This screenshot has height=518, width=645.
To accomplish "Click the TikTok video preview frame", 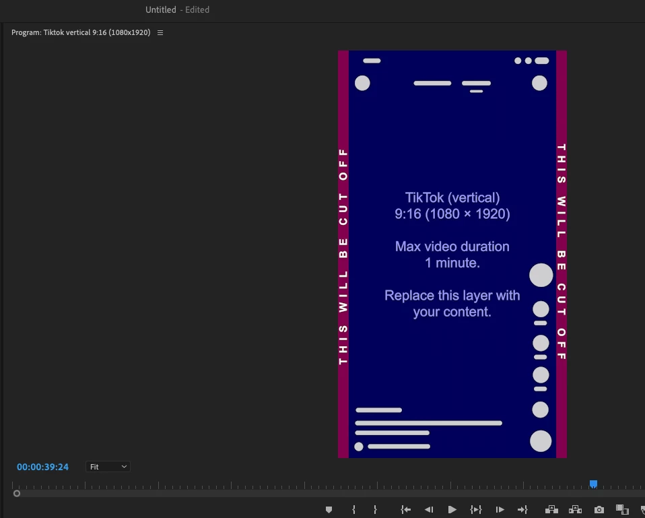I will tap(452, 254).
